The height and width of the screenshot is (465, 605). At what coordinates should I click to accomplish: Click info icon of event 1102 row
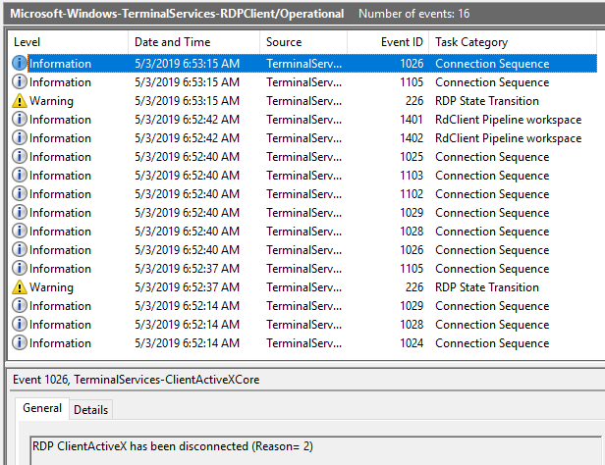click(x=20, y=193)
